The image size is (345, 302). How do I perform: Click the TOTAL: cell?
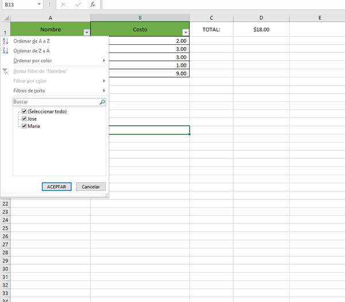211,29
